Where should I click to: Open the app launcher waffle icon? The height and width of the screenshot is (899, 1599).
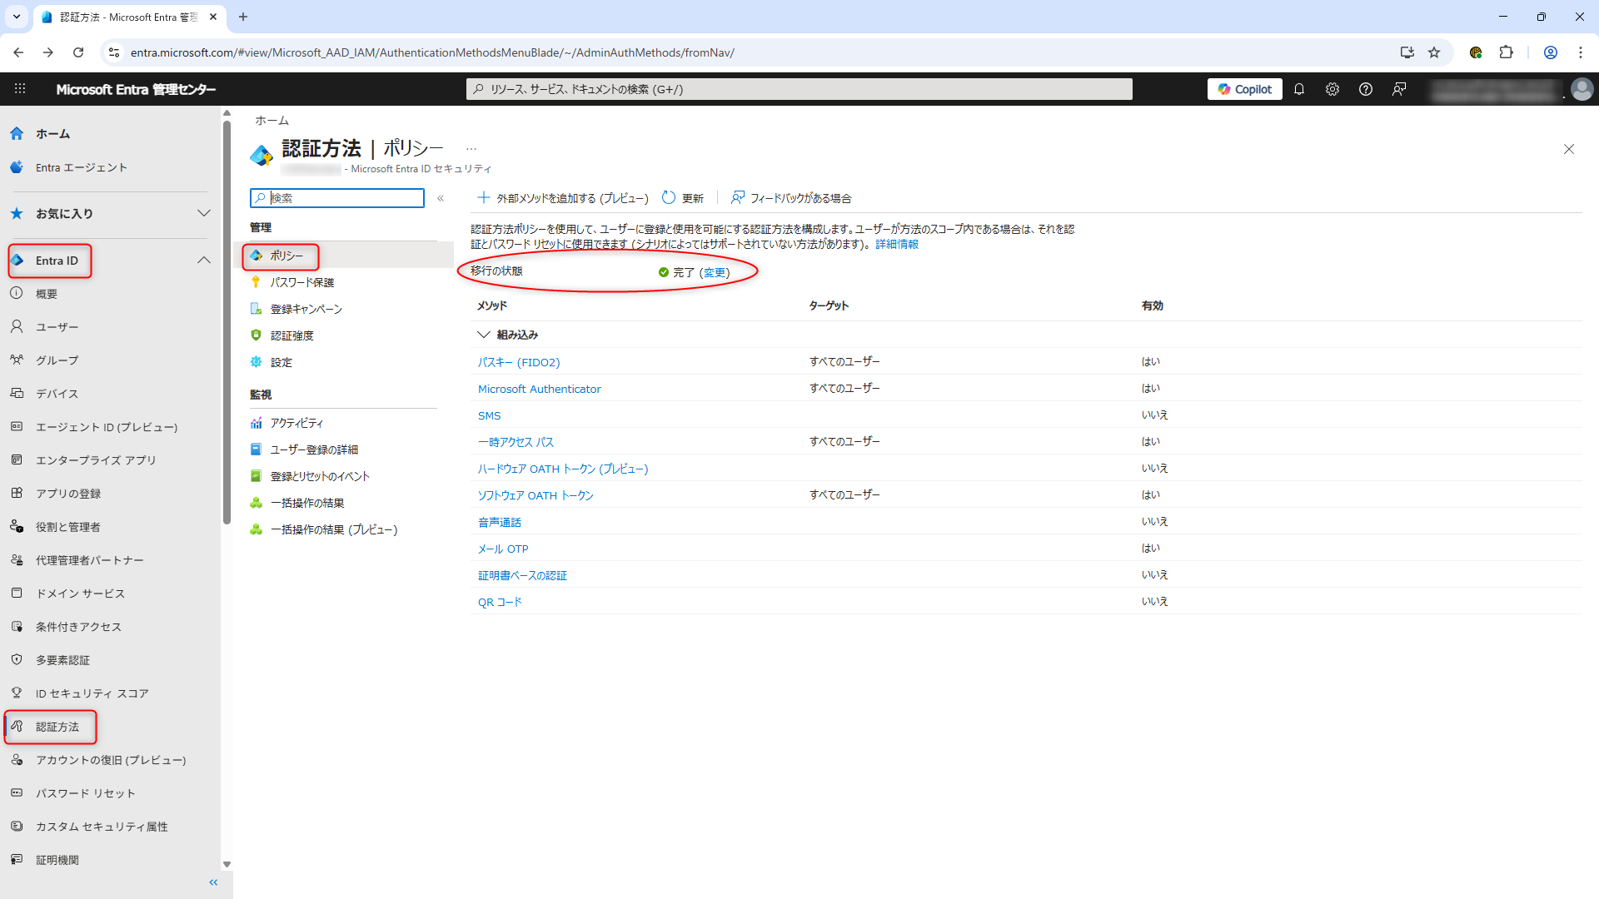20,89
